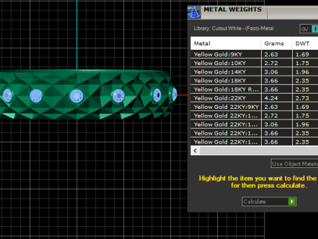The height and width of the screenshot is (239, 318).
Task: Click the Library: Cutout White - (Fast)-Metal label
Action: pos(234,29)
